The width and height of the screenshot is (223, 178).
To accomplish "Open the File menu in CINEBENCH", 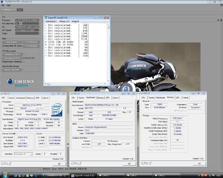I will point(3,5).
